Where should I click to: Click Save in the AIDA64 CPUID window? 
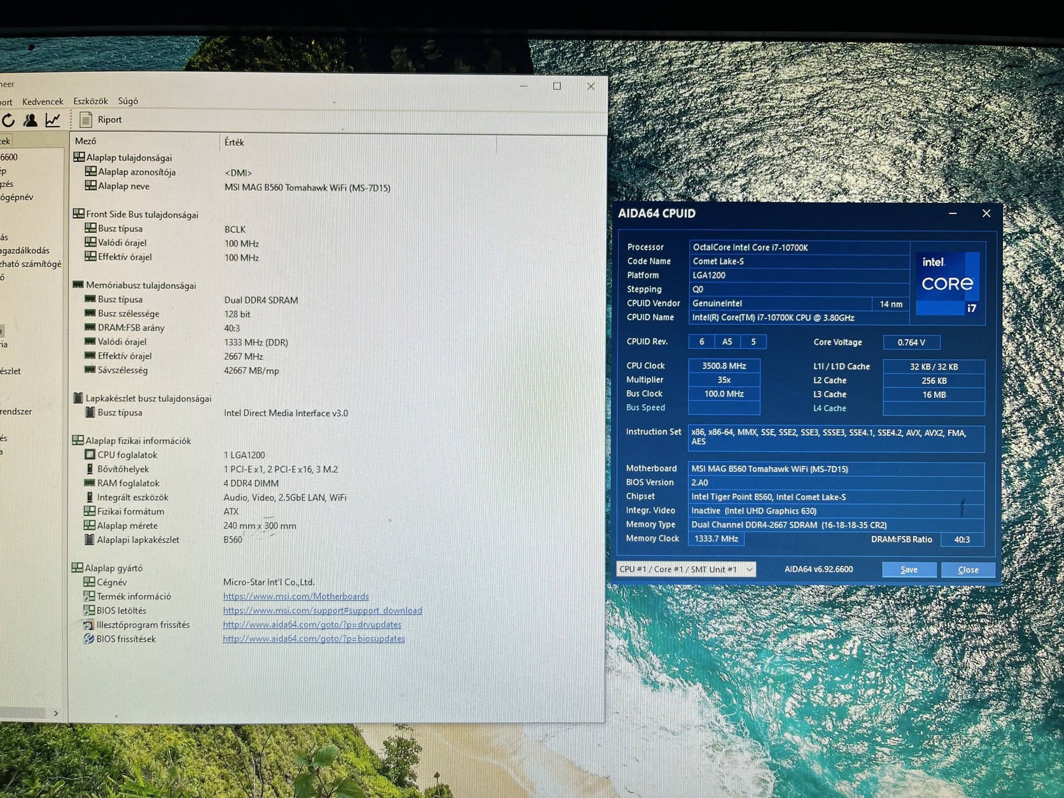[909, 570]
